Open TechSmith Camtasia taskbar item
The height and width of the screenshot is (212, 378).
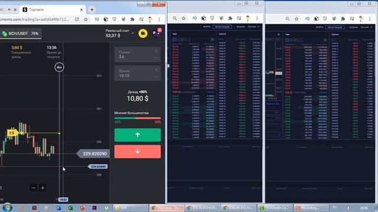pyautogui.click(x=275, y=208)
